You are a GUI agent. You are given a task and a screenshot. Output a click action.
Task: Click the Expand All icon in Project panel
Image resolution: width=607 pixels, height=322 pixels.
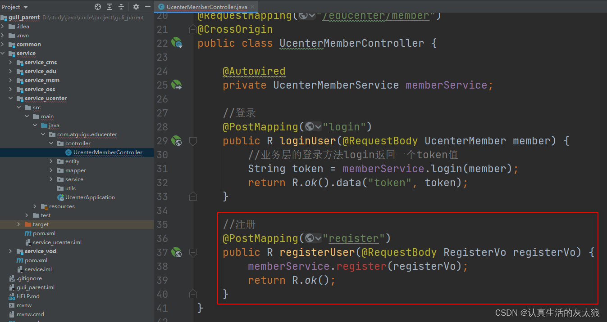(110, 7)
